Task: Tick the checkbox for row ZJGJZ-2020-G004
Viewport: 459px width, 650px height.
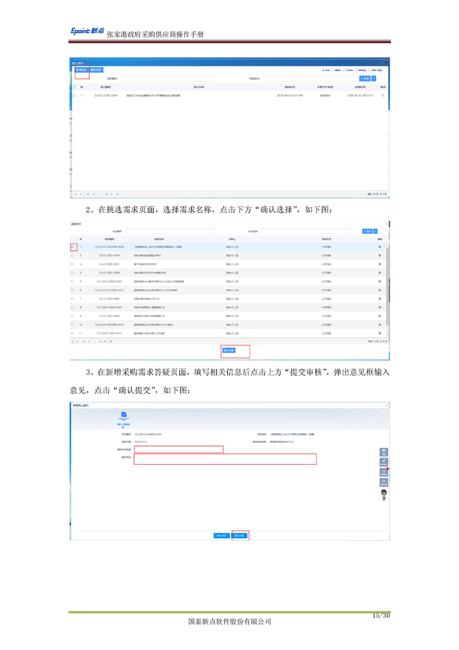Action: pyautogui.click(x=74, y=95)
